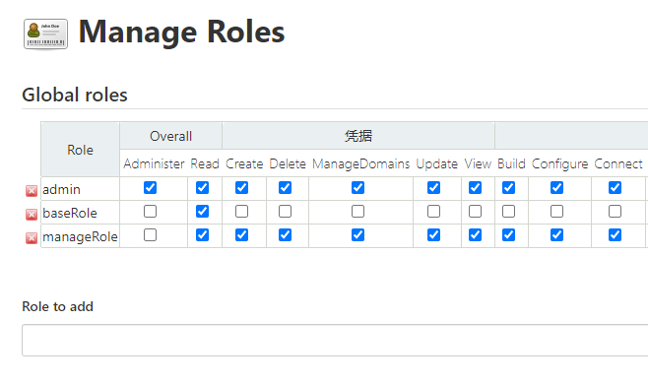
Task: Click the Manage Roles page title
Action: pyautogui.click(x=182, y=32)
